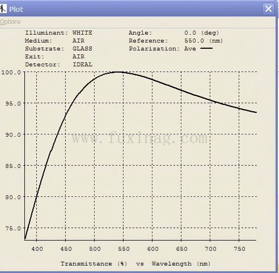Select the 'Exit:' label
The width and height of the screenshot is (279, 273).
click(35, 57)
